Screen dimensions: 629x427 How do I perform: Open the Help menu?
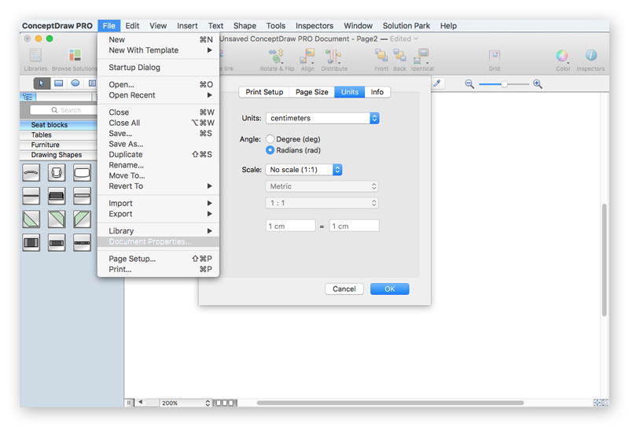(448, 26)
